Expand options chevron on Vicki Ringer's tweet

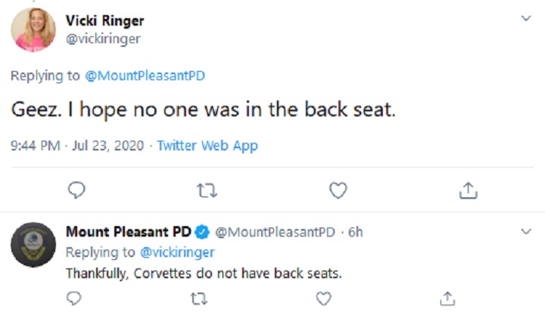click(x=526, y=18)
